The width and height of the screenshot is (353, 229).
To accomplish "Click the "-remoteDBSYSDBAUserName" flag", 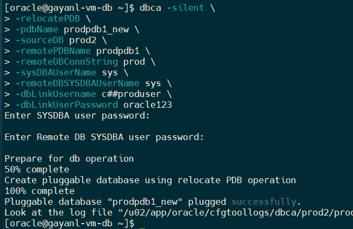I will (x=77, y=84).
